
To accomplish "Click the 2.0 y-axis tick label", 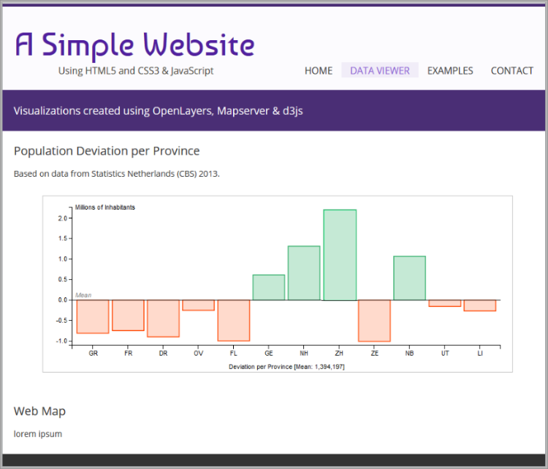I will [x=63, y=218].
